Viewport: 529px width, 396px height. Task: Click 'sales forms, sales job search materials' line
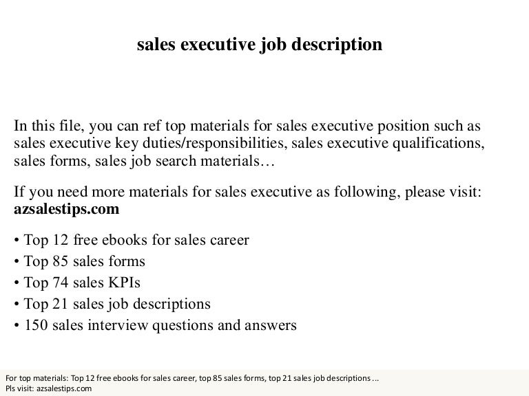143,164
